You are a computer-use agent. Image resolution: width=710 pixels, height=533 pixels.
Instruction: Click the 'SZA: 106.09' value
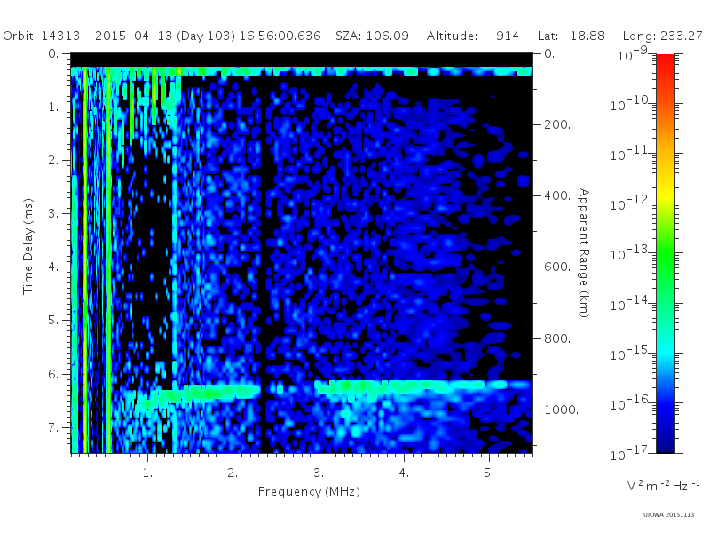point(372,36)
